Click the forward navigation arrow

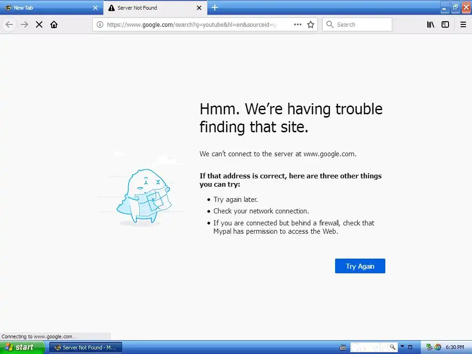(24, 25)
